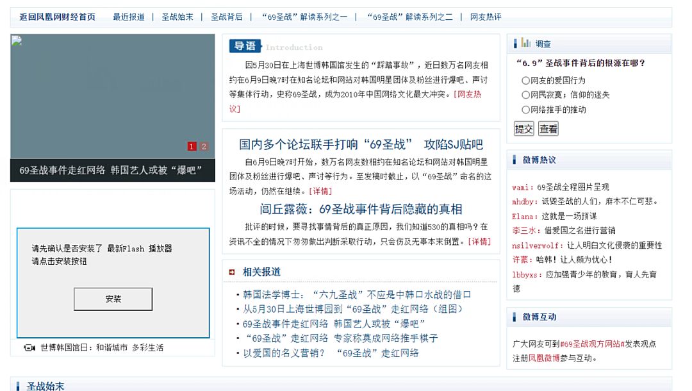692x391 pixels.
Task: Click weibo user Elana
Action: 523,216
